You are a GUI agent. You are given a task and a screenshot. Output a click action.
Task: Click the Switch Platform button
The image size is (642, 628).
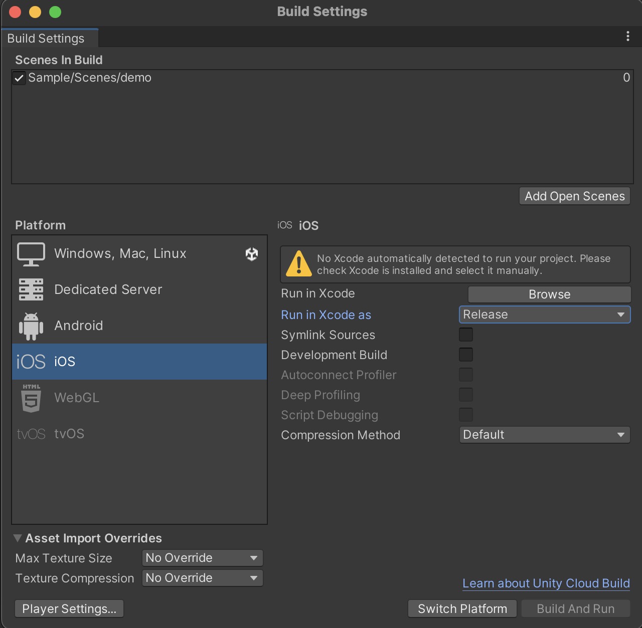[462, 608]
